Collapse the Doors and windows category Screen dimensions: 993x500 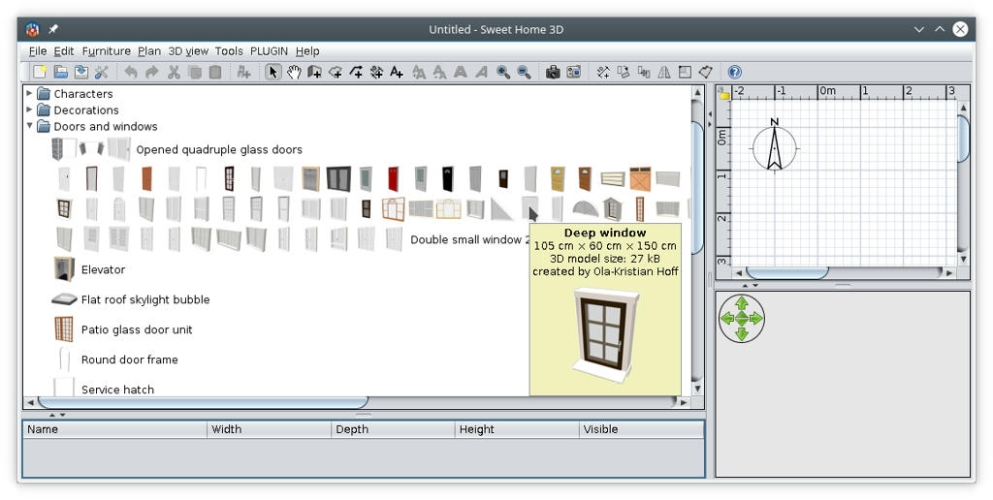tap(29, 126)
